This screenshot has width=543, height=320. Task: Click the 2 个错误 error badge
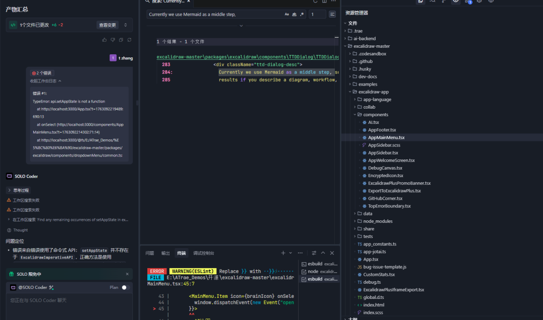(x=42, y=73)
